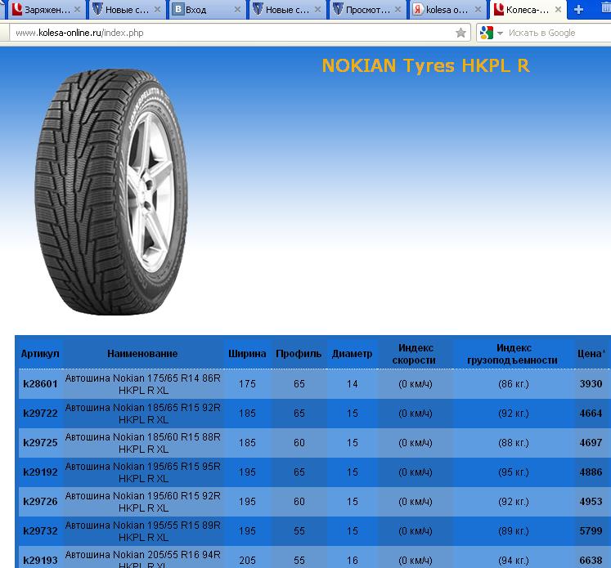Click article code k29192
Screen dimensions: 611x568
pyautogui.click(x=40, y=472)
